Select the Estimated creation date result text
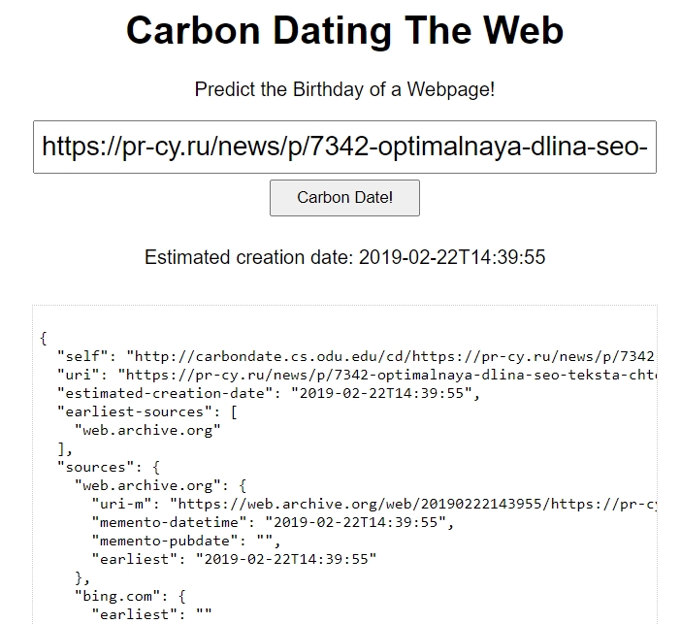Image resolution: width=681 pixels, height=624 pixels. pyautogui.click(x=344, y=257)
